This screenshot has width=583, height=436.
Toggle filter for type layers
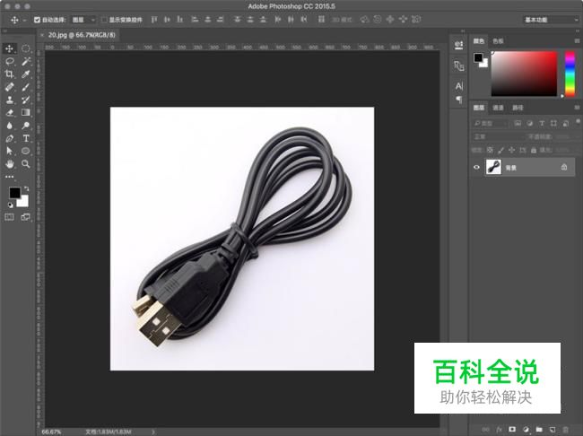[542, 123]
